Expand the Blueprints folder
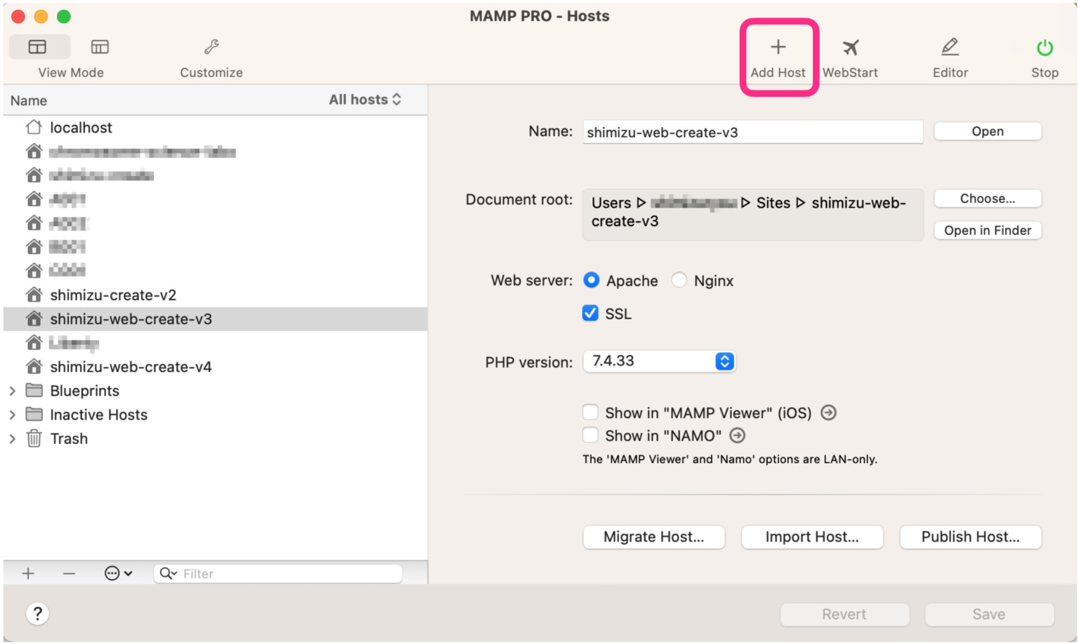This screenshot has height=644, width=1078. coord(13,391)
